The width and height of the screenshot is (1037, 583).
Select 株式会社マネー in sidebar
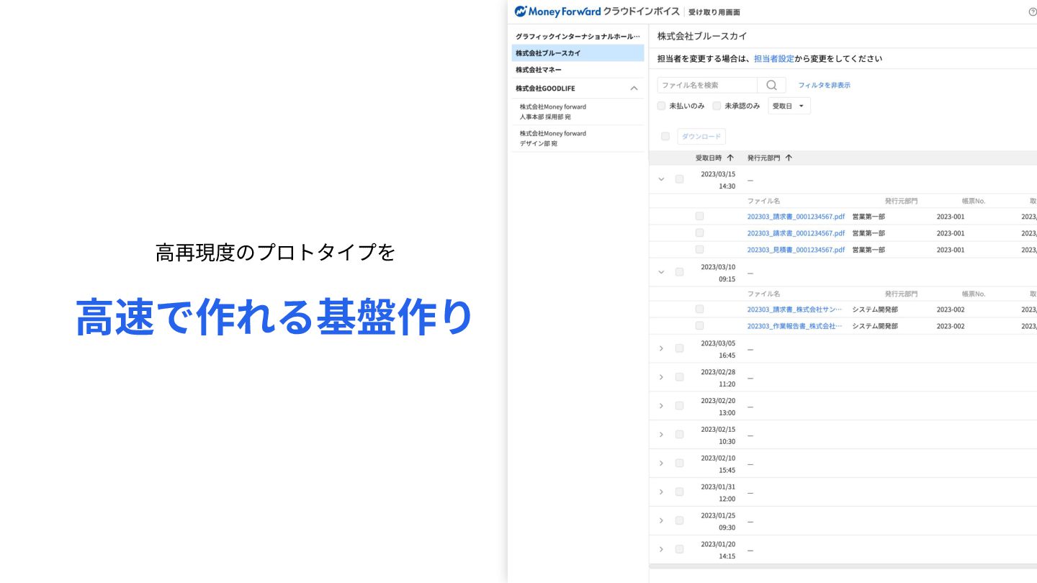578,70
